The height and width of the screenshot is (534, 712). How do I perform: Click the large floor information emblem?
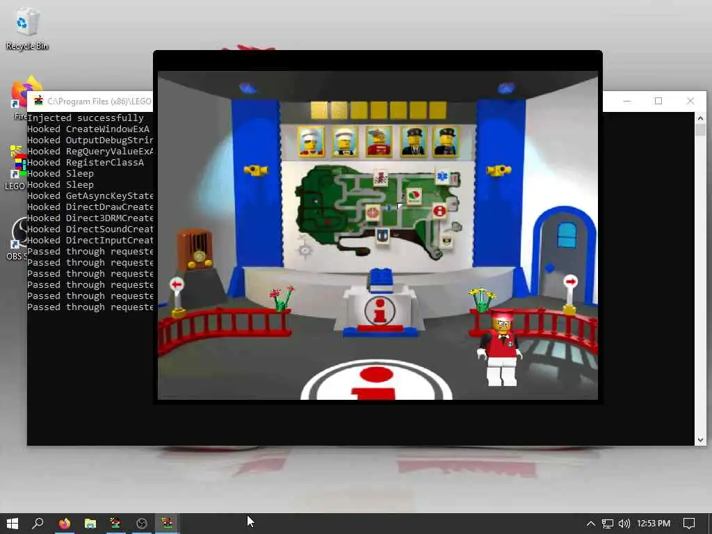coord(376,380)
